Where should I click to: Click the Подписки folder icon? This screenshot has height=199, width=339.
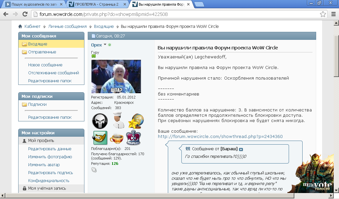(x=24, y=104)
